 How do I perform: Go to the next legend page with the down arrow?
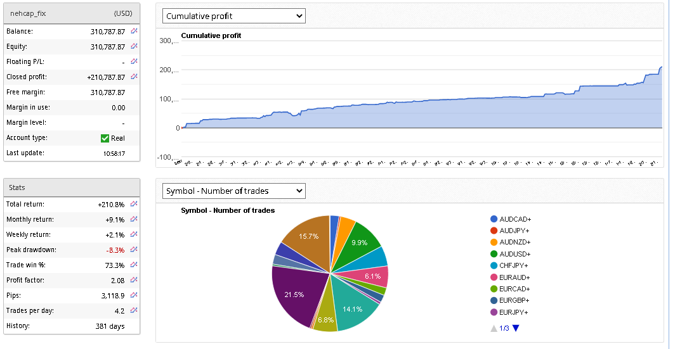tap(516, 328)
